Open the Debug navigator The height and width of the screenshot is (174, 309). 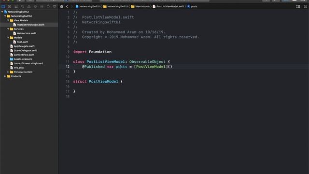tap(42, 6)
